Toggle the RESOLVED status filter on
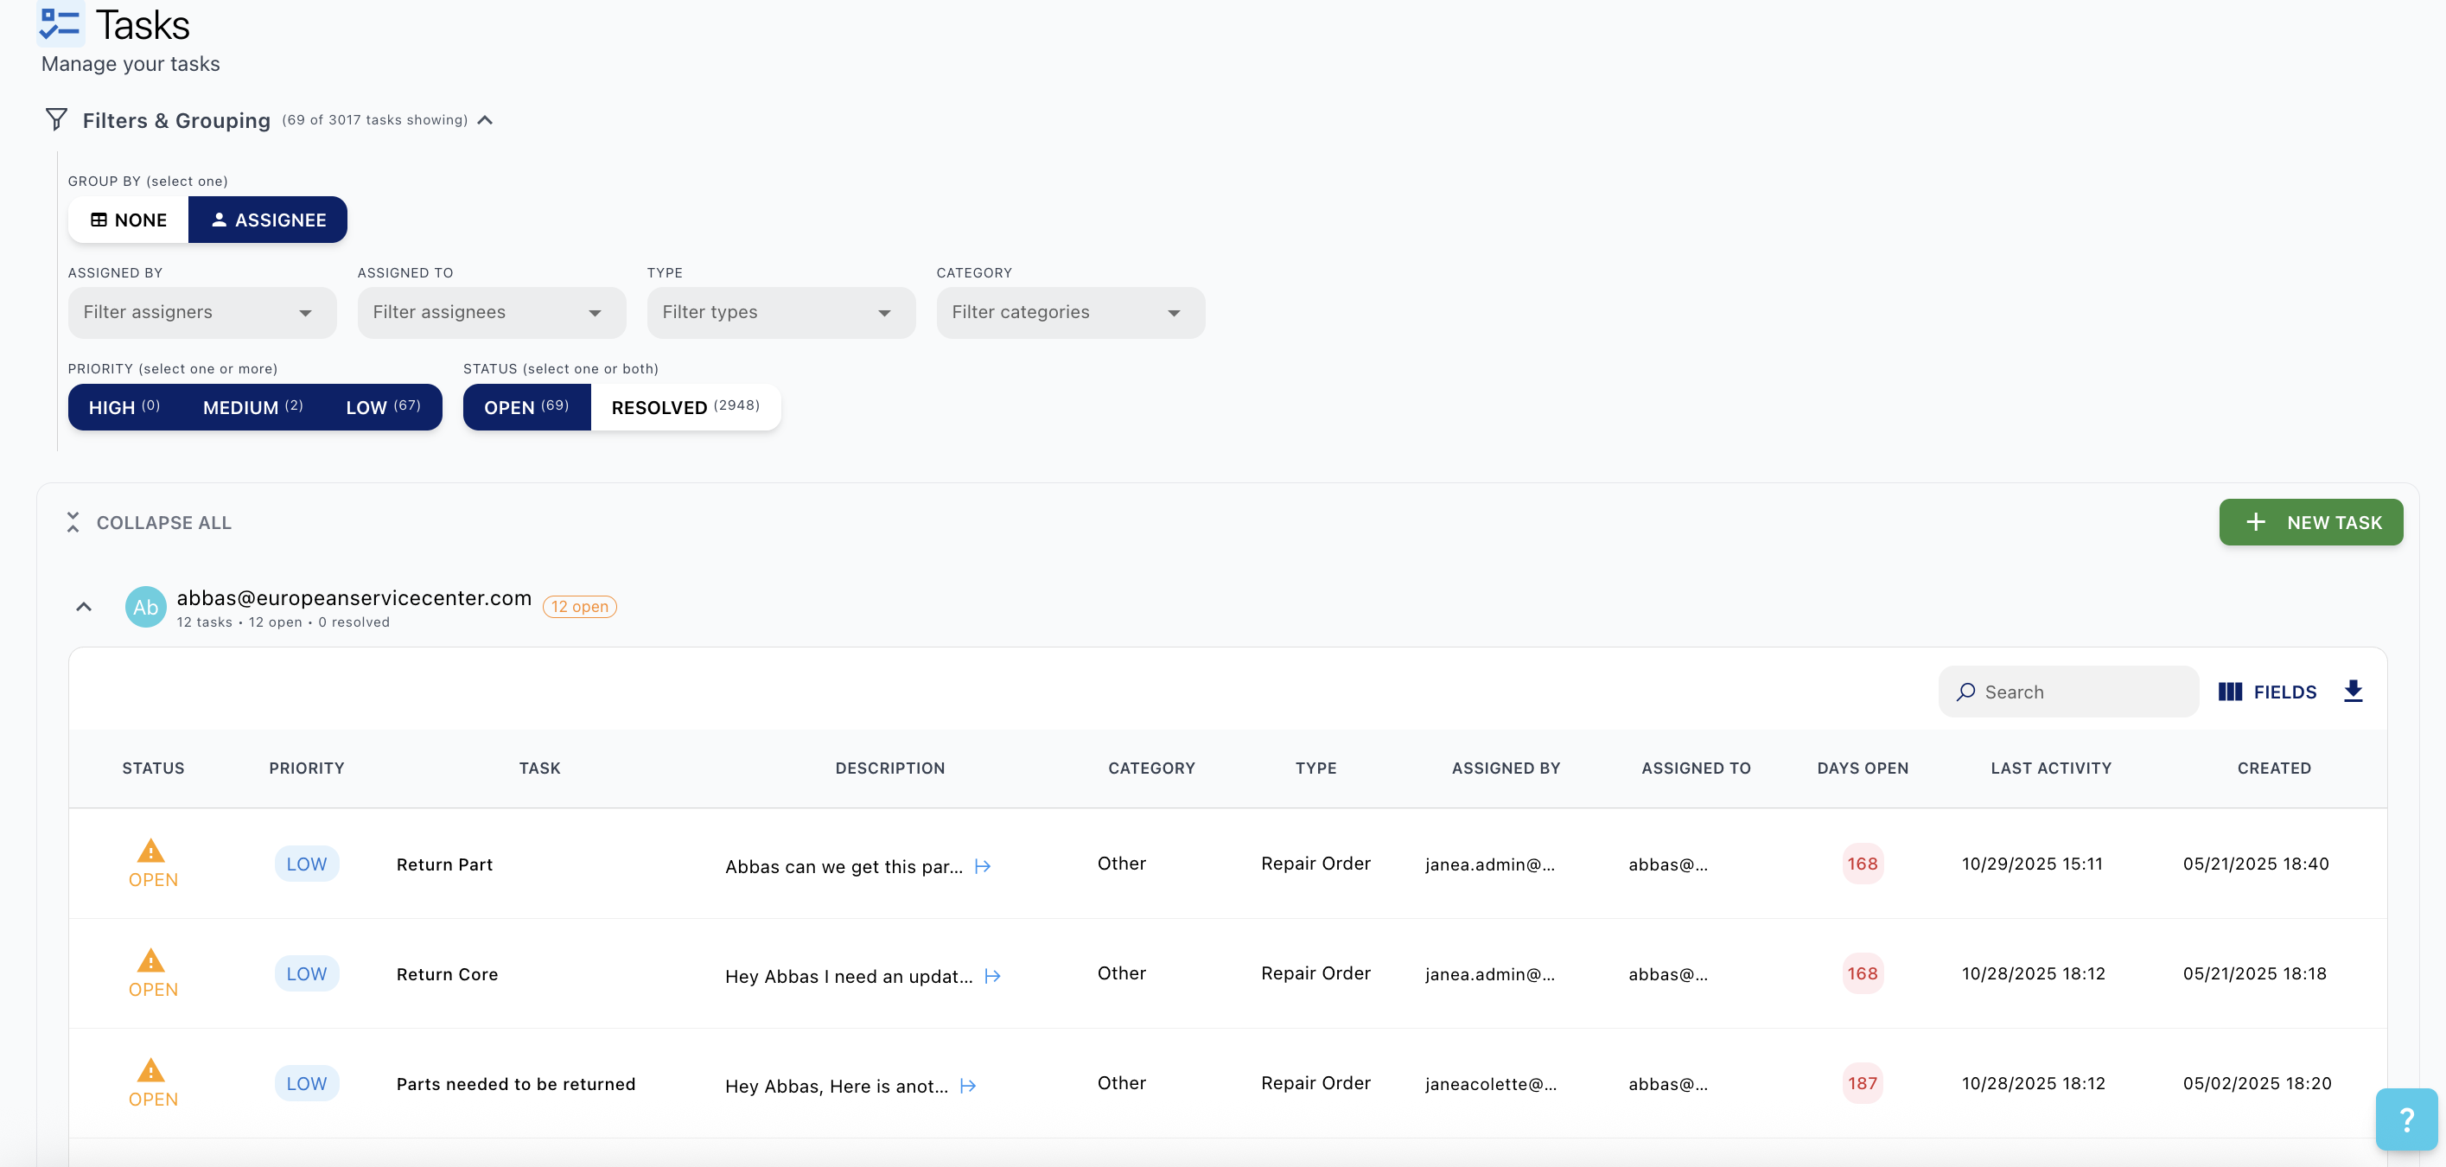 pyautogui.click(x=685, y=406)
